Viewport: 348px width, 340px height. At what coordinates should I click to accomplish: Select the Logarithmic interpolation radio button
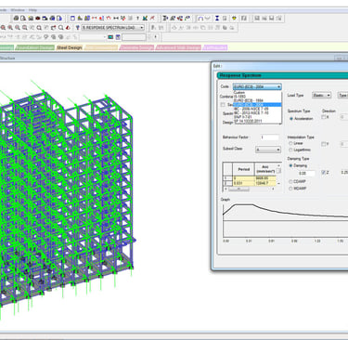coord(290,150)
